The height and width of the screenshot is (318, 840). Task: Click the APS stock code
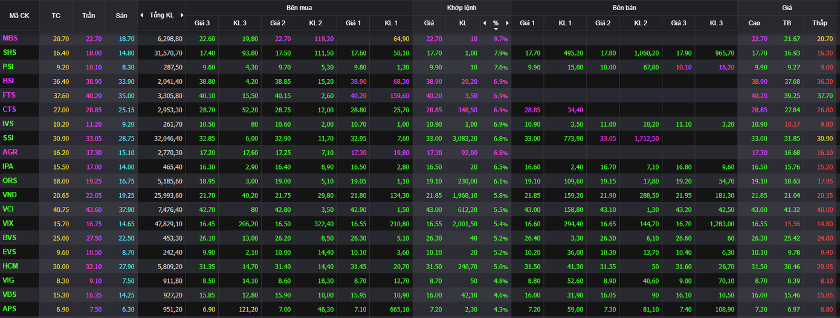(9, 308)
